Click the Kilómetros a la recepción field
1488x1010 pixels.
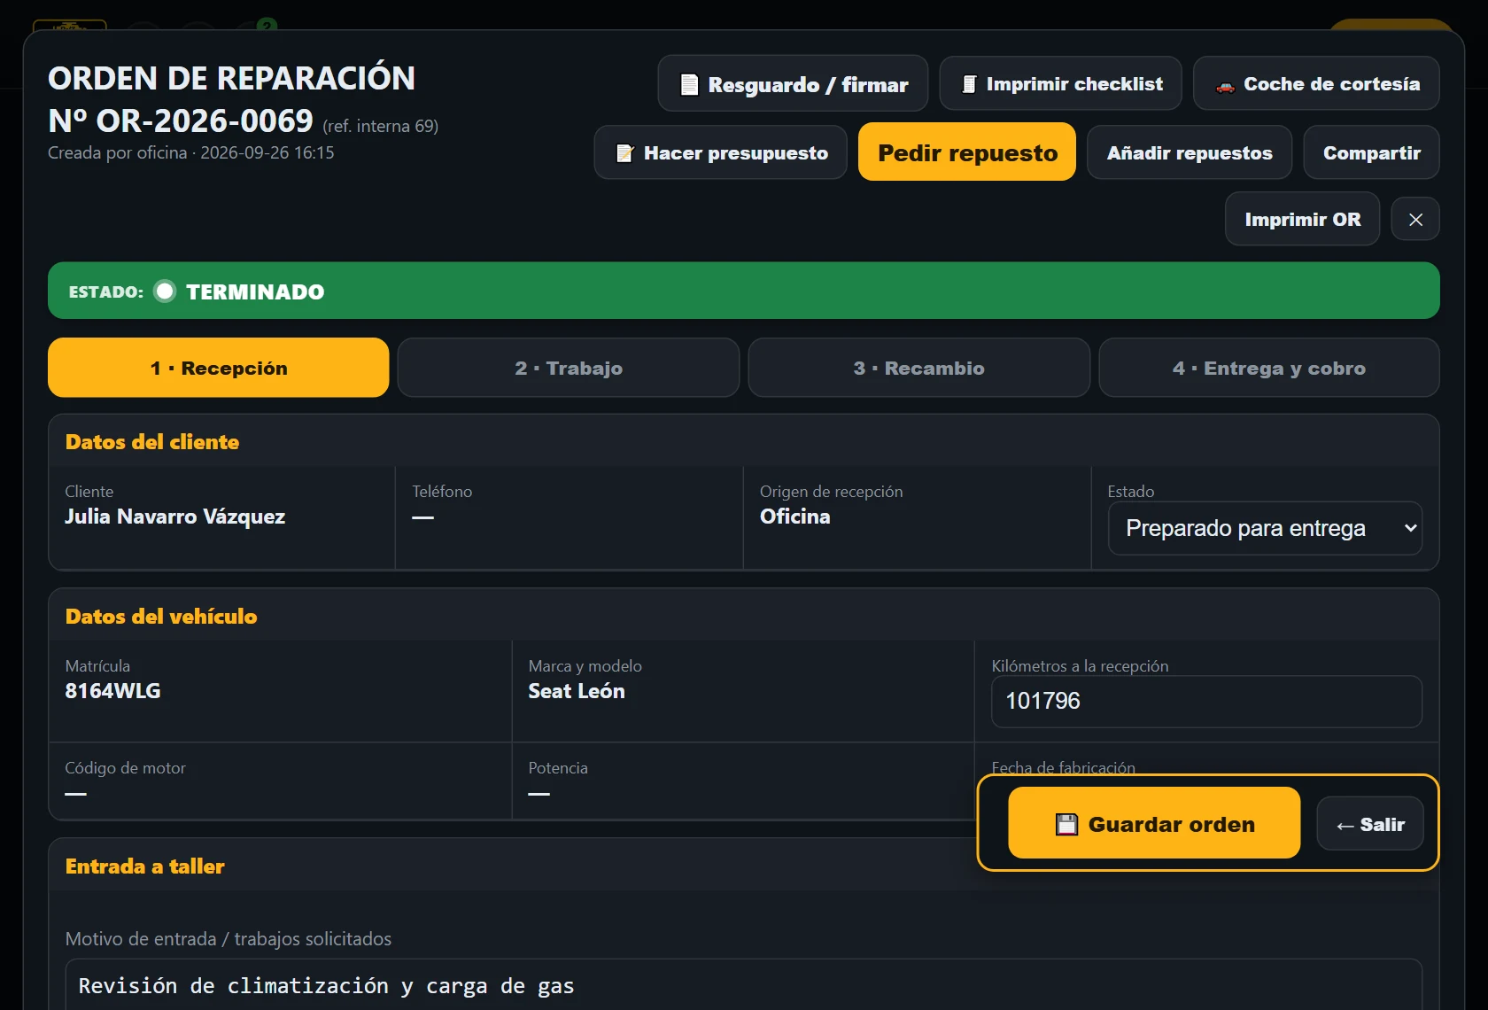pos(1206,702)
